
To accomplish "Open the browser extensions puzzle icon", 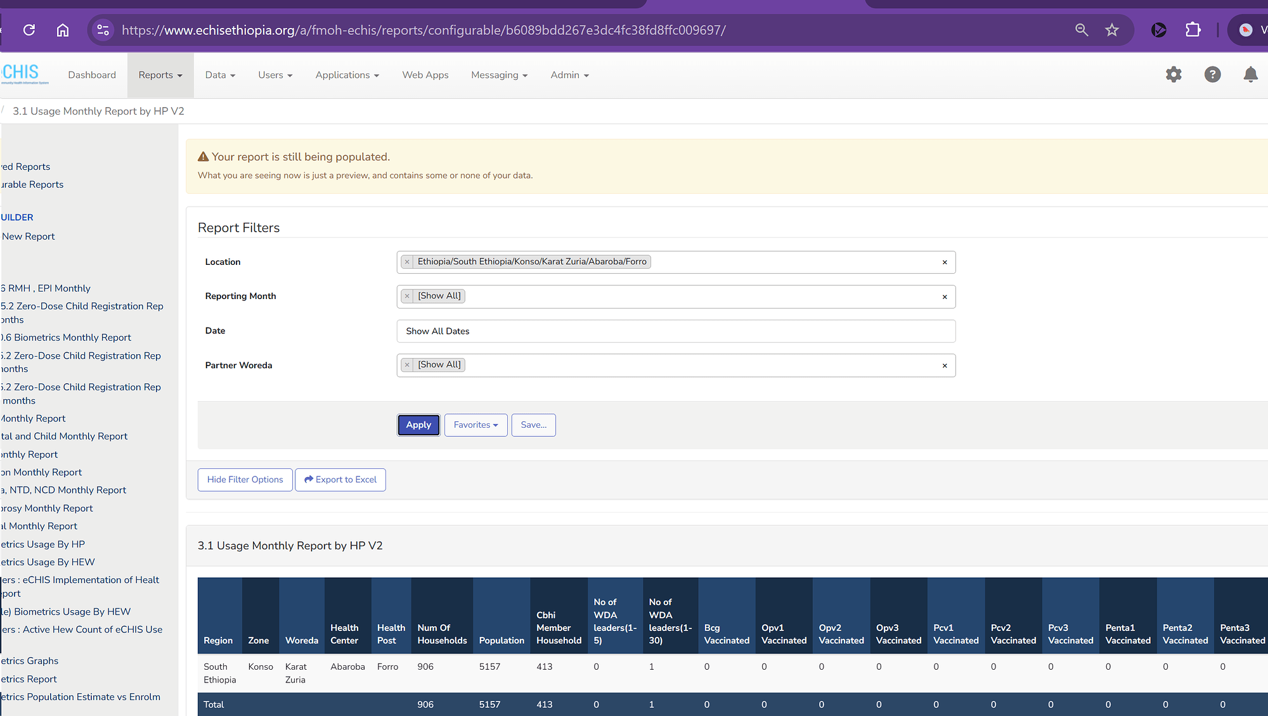I will tap(1193, 30).
